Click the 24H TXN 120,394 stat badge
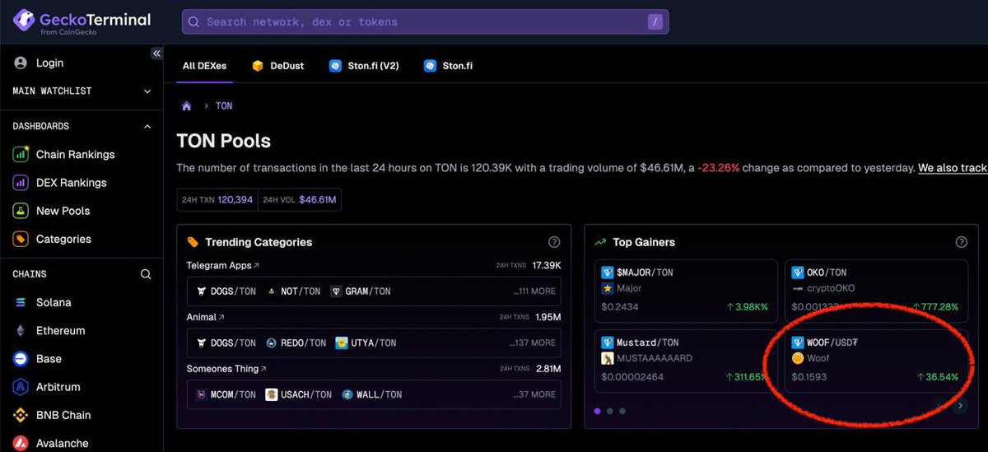988x452 pixels. coord(217,200)
